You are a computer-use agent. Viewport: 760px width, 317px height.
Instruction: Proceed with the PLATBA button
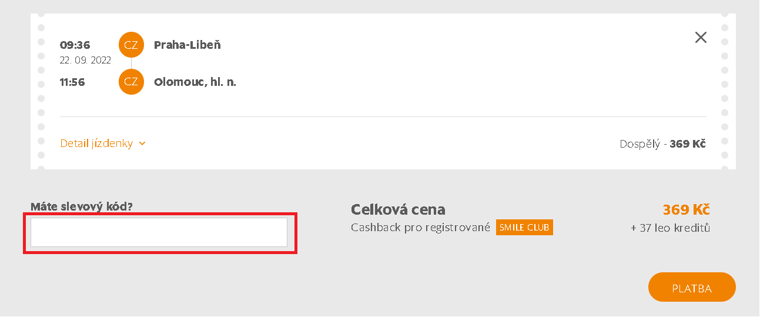pyautogui.click(x=692, y=287)
